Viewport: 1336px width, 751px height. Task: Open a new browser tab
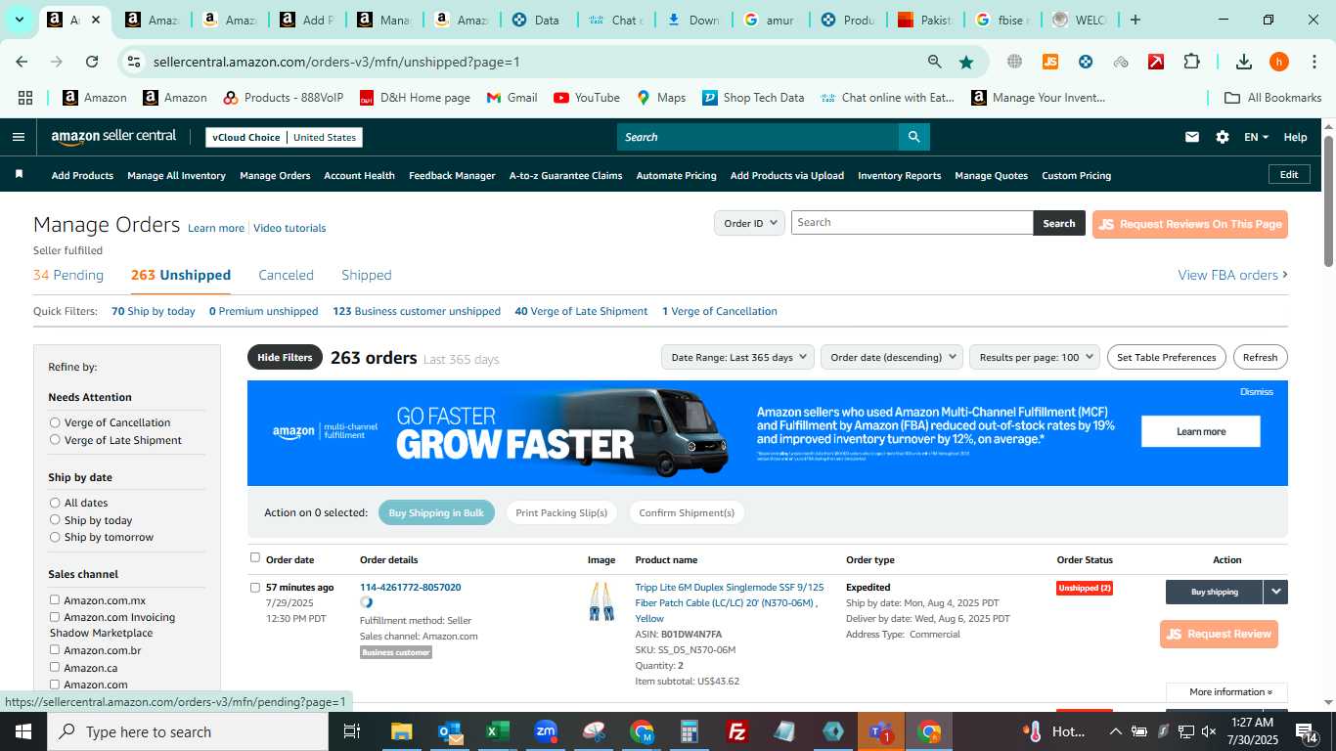coord(1136,20)
